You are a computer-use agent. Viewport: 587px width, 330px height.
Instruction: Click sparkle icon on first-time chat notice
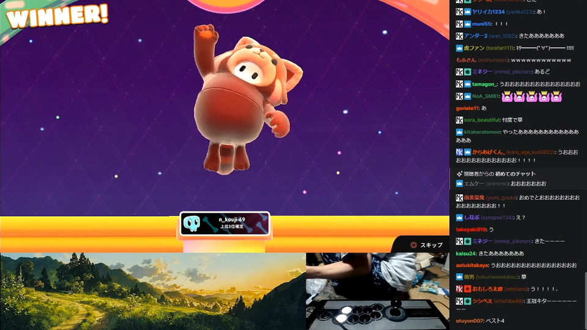(459, 174)
